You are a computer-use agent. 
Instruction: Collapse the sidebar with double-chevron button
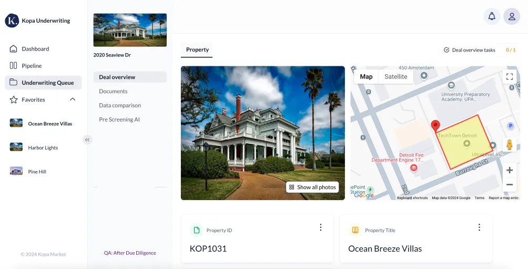[87, 140]
